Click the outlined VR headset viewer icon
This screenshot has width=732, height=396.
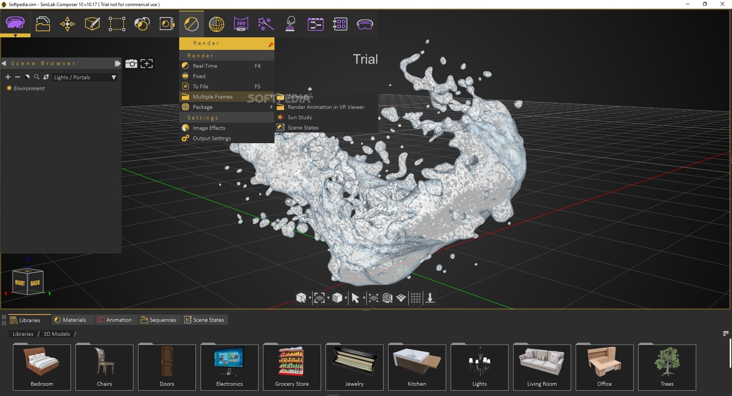tap(365, 24)
